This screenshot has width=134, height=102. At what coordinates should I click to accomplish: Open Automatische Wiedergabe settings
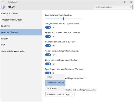21,51
